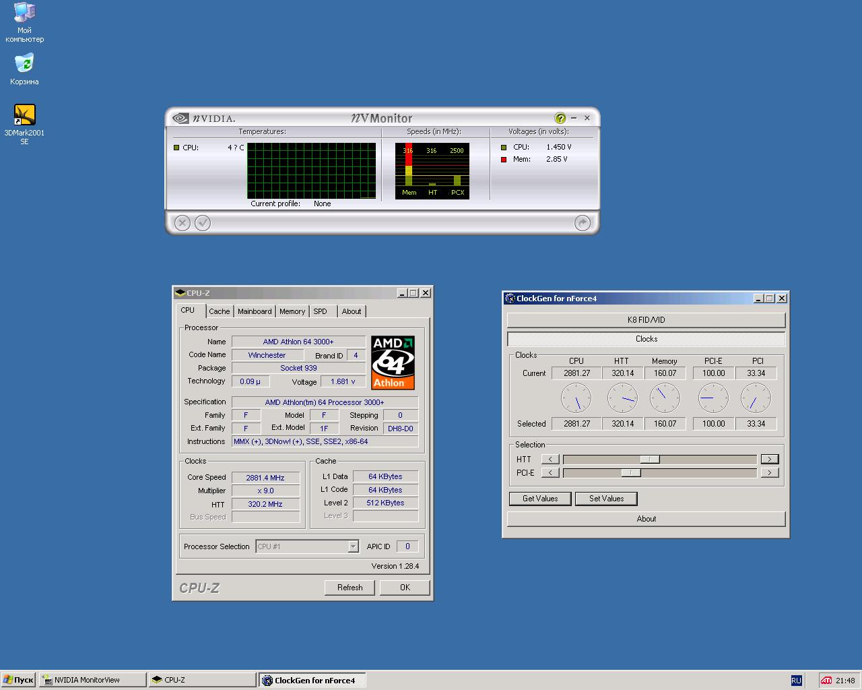862x690 pixels.
Task: Click the ATI icon in the system tray
Action: click(x=826, y=681)
